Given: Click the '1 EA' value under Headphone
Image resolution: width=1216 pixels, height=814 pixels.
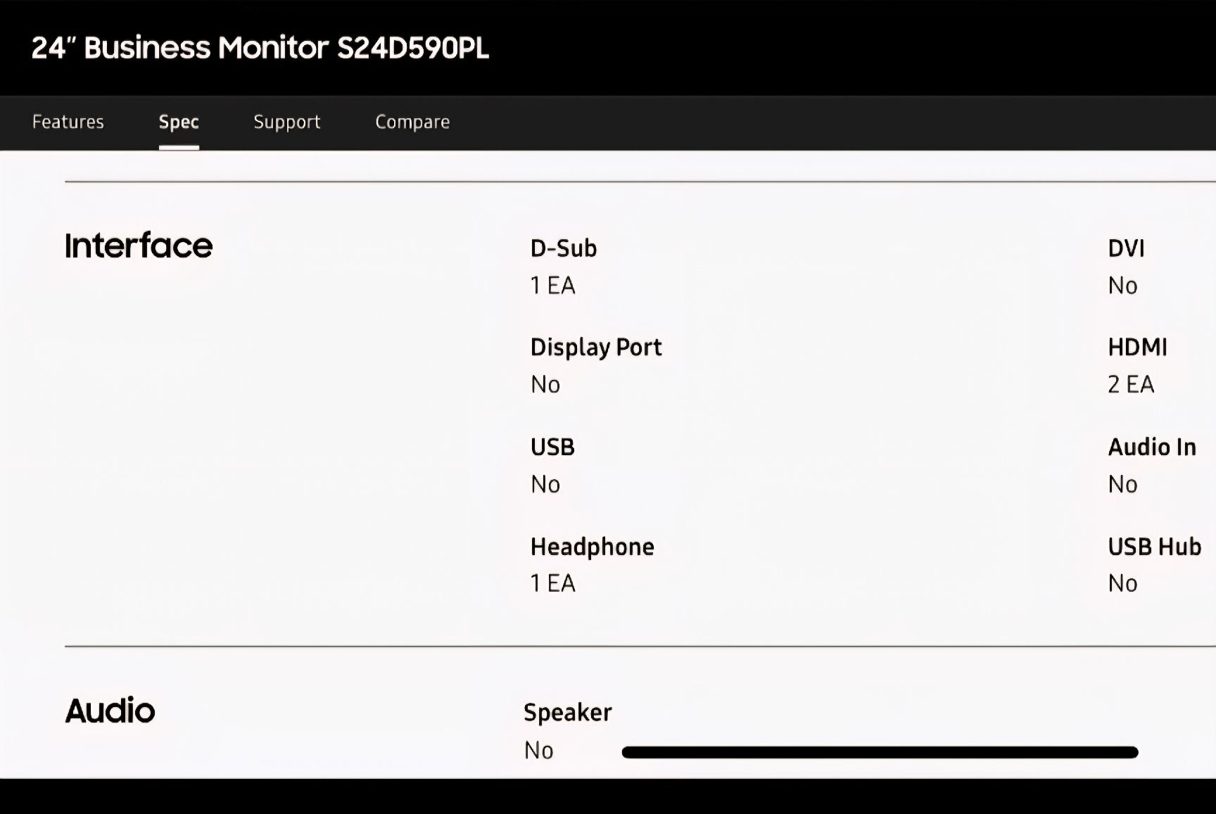Looking at the screenshot, I should [552, 583].
